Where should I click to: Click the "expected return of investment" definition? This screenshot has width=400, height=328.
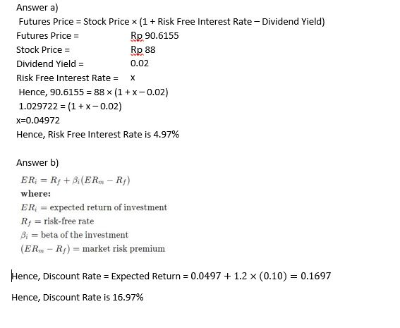(109, 207)
